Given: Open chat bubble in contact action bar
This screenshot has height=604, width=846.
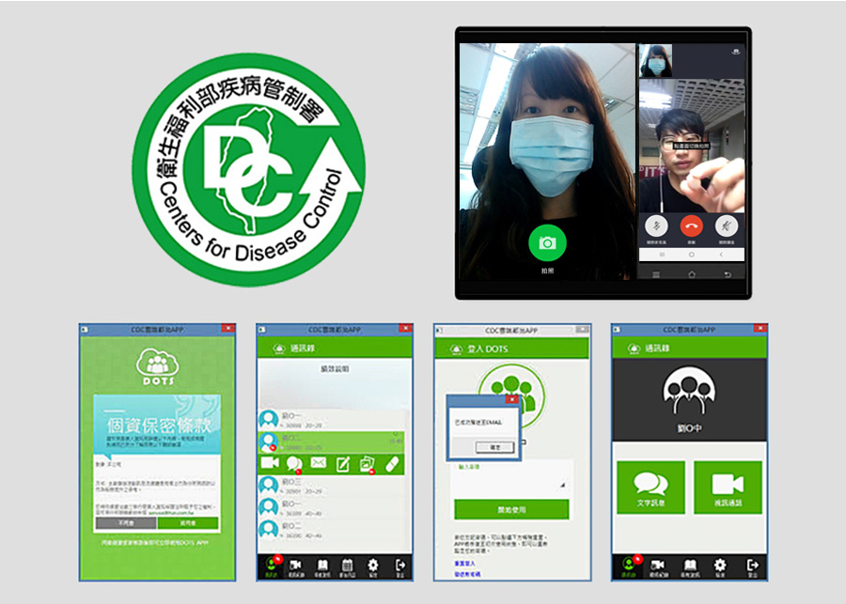Looking at the screenshot, I should tap(294, 464).
